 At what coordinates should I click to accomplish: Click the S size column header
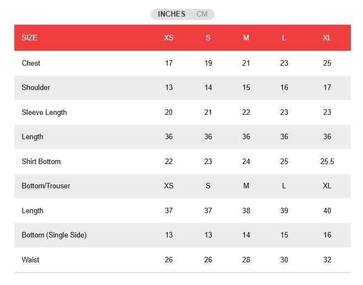tap(208, 38)
